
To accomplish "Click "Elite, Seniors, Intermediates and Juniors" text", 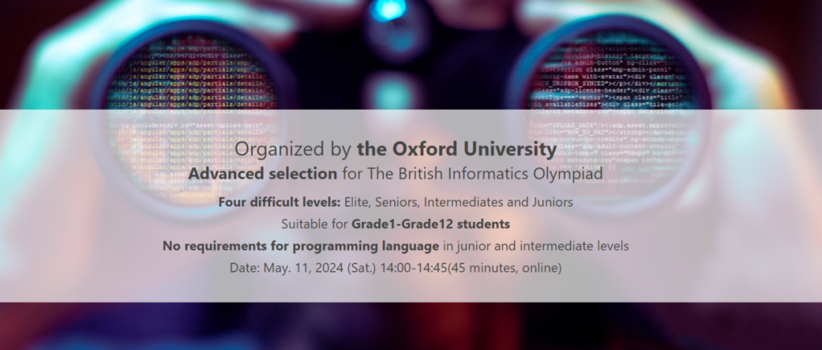I will (459, 202).
